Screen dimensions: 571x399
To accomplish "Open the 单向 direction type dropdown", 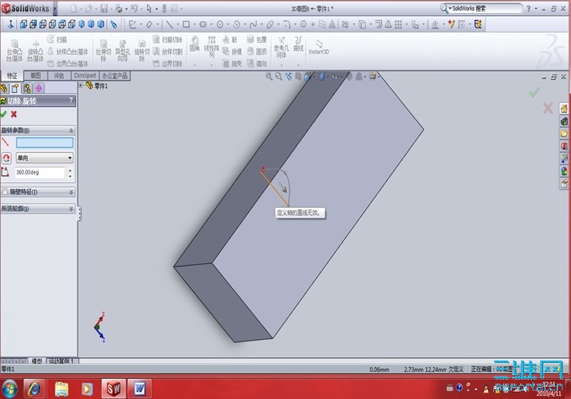I will (45, 158).
